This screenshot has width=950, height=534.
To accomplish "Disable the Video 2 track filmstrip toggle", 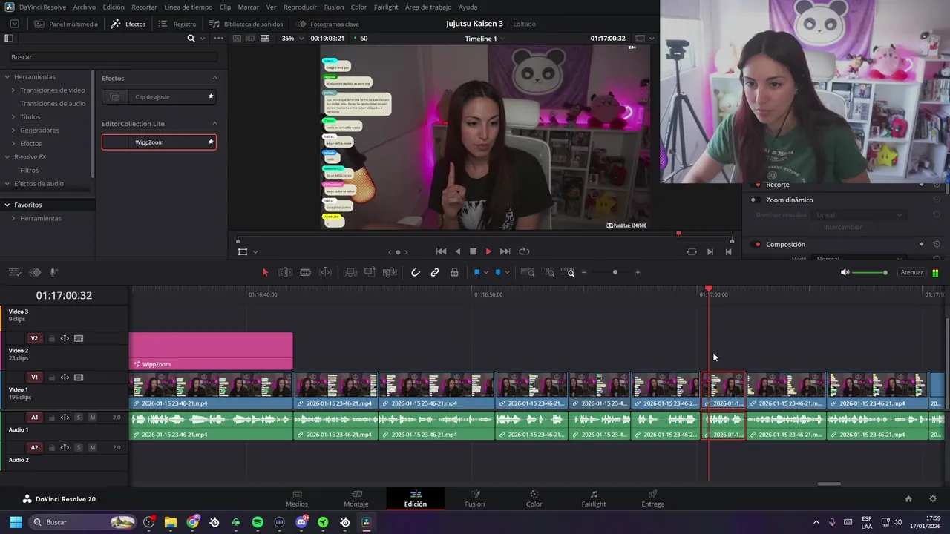I will click(79, 338).
